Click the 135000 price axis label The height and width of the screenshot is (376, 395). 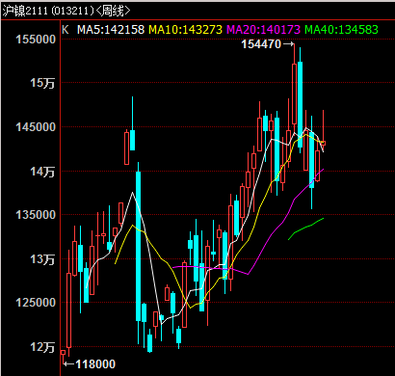pyautogui.click(x=36, y=215)
